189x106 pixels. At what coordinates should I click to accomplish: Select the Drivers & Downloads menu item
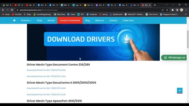coord(70,20)
